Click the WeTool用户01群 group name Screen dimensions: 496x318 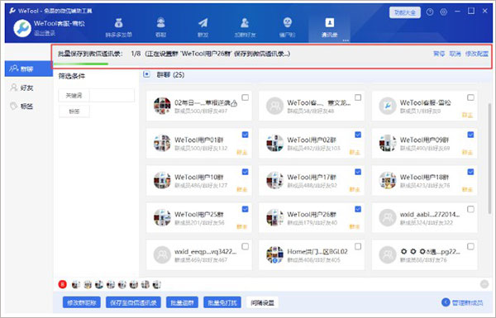tap(198, 140)
